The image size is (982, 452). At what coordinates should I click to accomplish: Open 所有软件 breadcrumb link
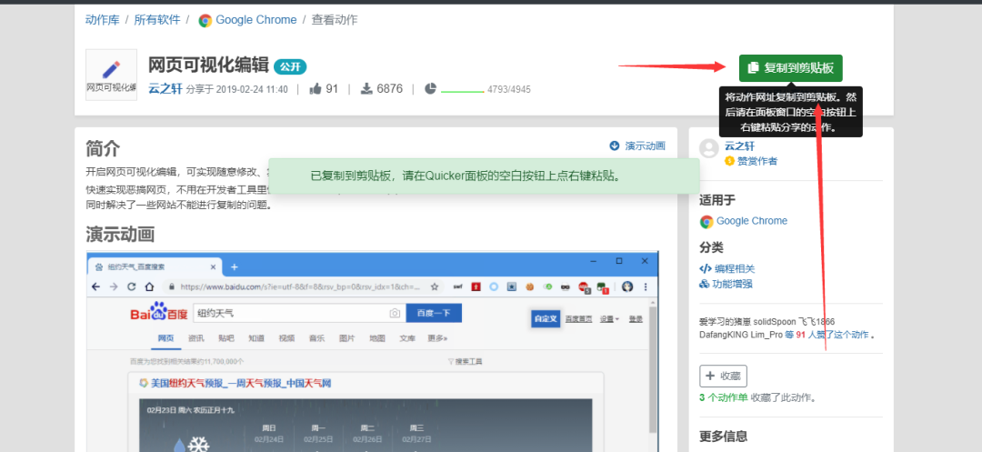coord(156,19)
